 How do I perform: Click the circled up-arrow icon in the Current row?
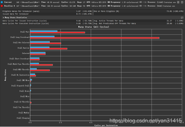178,2
